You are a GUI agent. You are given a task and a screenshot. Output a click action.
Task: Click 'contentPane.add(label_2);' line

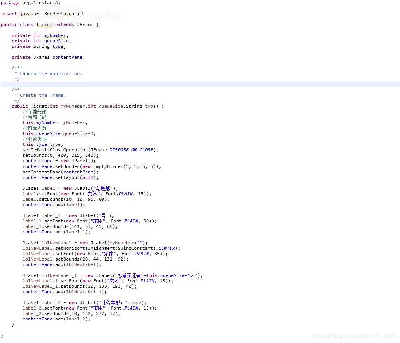point(56,319)
